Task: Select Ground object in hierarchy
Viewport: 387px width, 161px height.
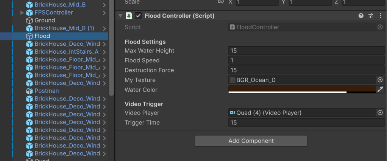Action: [x=45, y=20]
